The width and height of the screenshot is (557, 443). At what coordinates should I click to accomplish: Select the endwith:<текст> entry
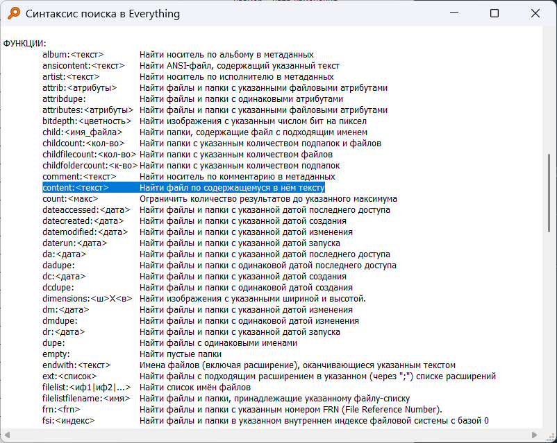tap(76, 365)
